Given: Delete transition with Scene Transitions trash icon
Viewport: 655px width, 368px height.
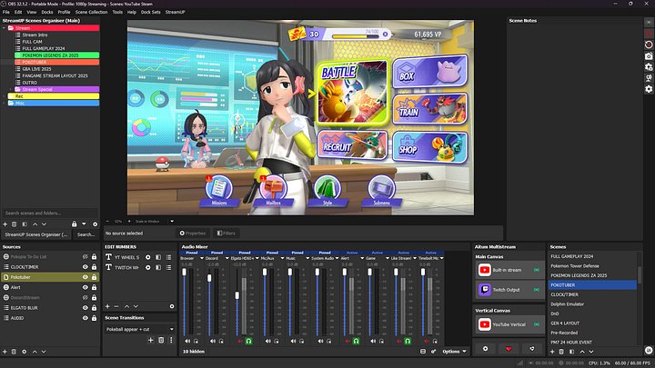Looking at the screenshot, I should click(x=161, y=340).
